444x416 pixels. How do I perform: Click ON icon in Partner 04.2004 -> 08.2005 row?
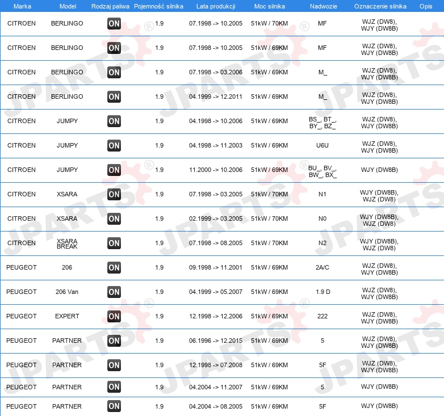[114, 406]
